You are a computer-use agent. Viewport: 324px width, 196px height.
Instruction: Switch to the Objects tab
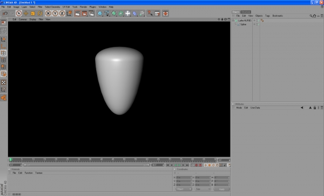(x=236, y=12)
